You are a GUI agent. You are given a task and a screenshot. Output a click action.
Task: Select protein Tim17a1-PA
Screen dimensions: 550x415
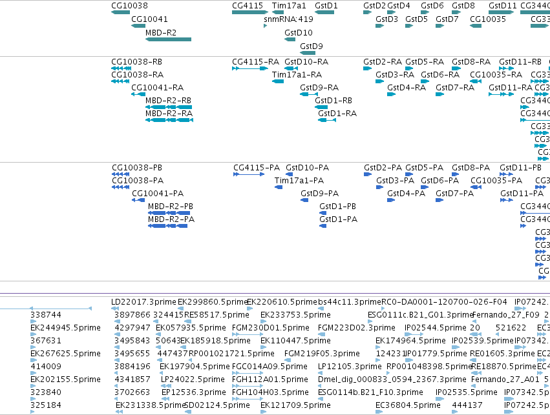pyautogui.click(x=278, y=187)
